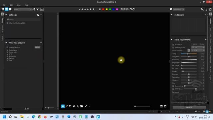The height and width of the screenshot is (120, 213).
Task: Clear the flag with third flag icon
Action: tap(127, 9)
